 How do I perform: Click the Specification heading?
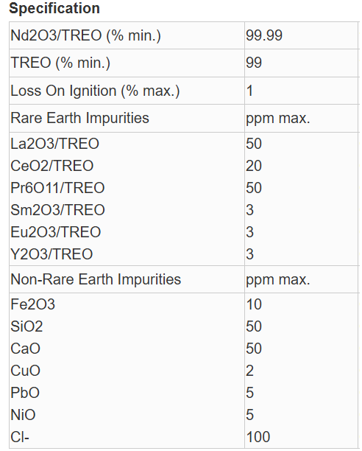[54, 8]
